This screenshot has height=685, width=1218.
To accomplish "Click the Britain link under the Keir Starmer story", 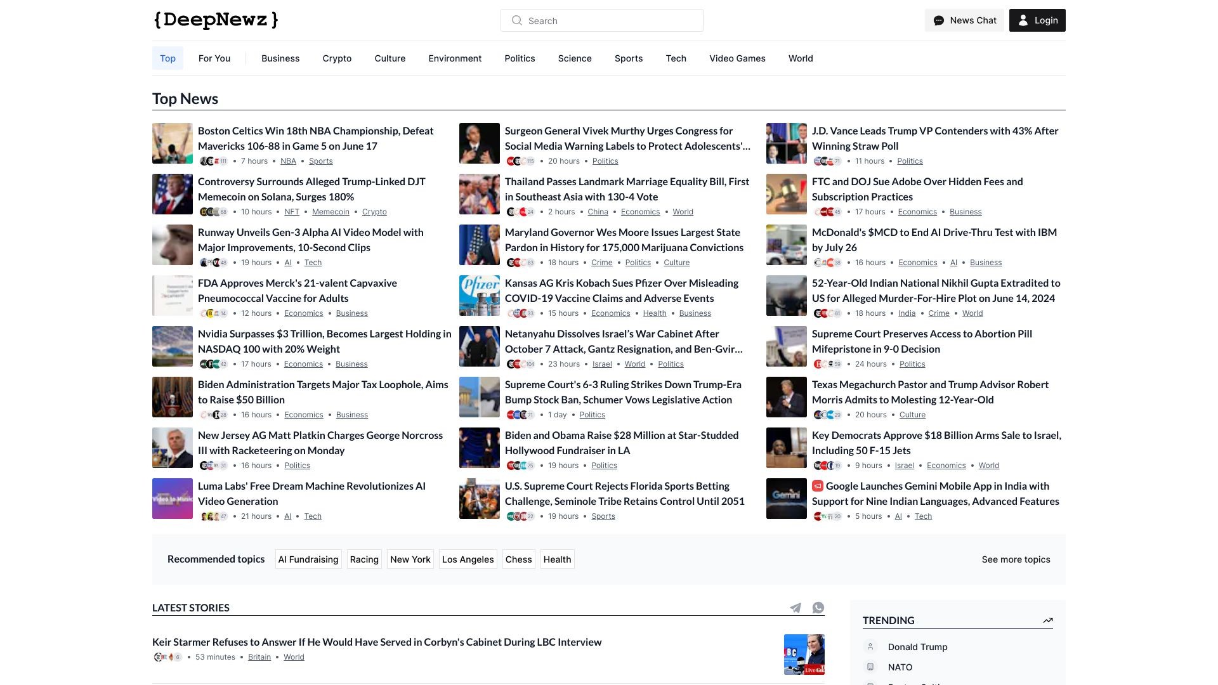I will 259,656.
